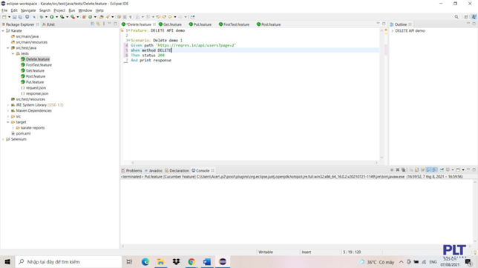The width and height of the screenshot is (478, 268).
Task: Click the Save toolbar icon
Action: coord(14,17)
